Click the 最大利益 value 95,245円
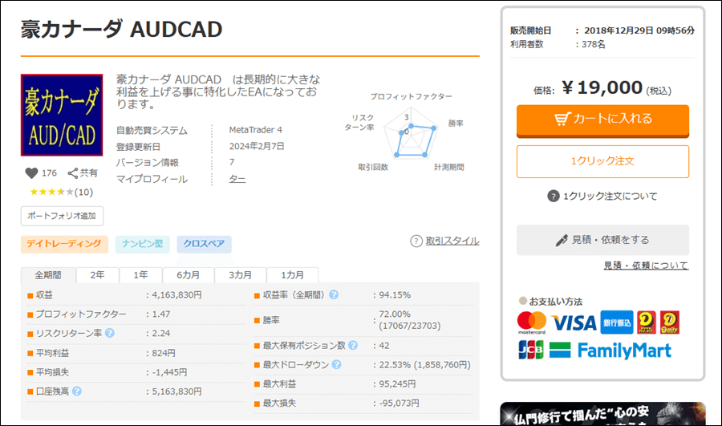 (x=397, y=383)
